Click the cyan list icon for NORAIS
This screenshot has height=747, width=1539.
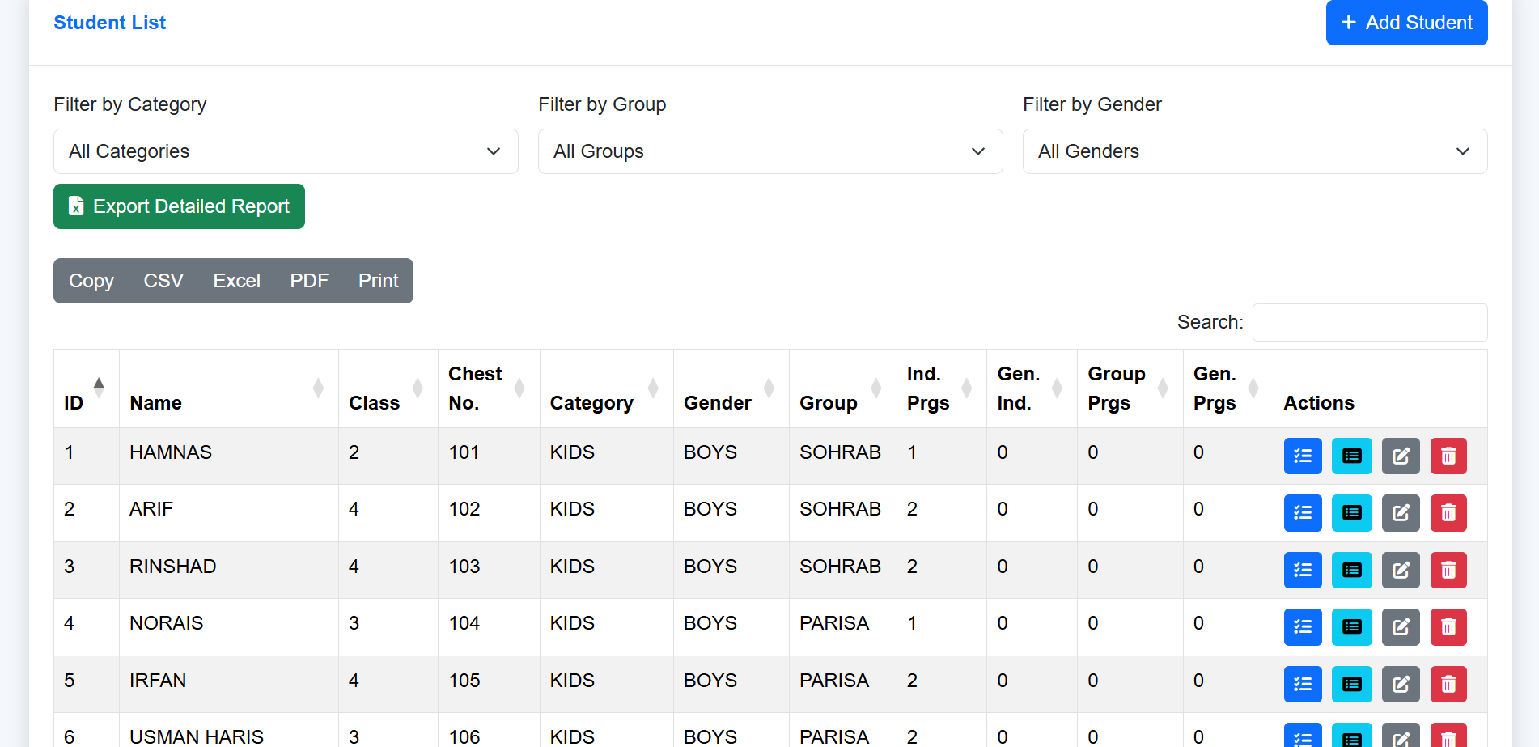1351,627
